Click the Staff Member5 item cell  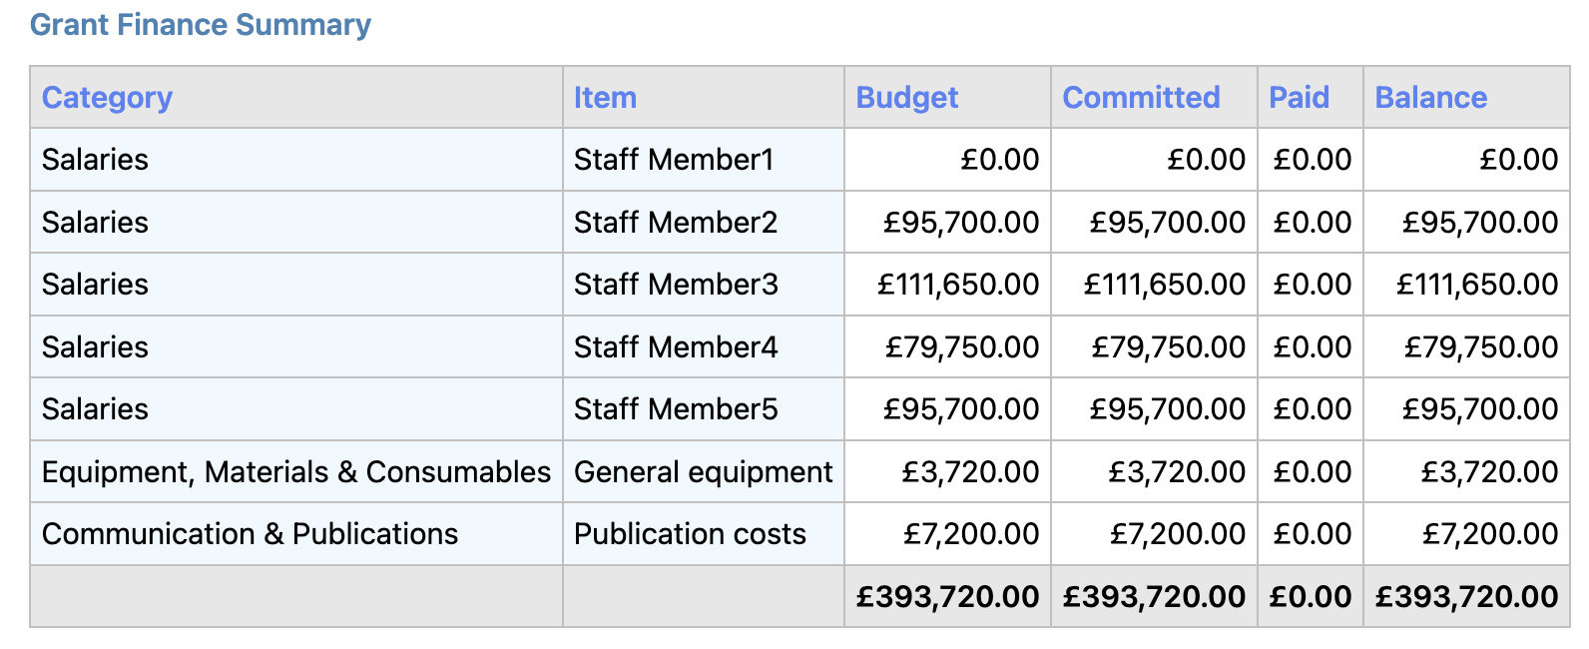(x=676, y=409)
